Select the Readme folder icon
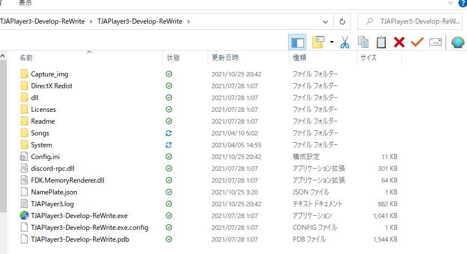Viewport: 467px width, 254px height. pos(24,121)
